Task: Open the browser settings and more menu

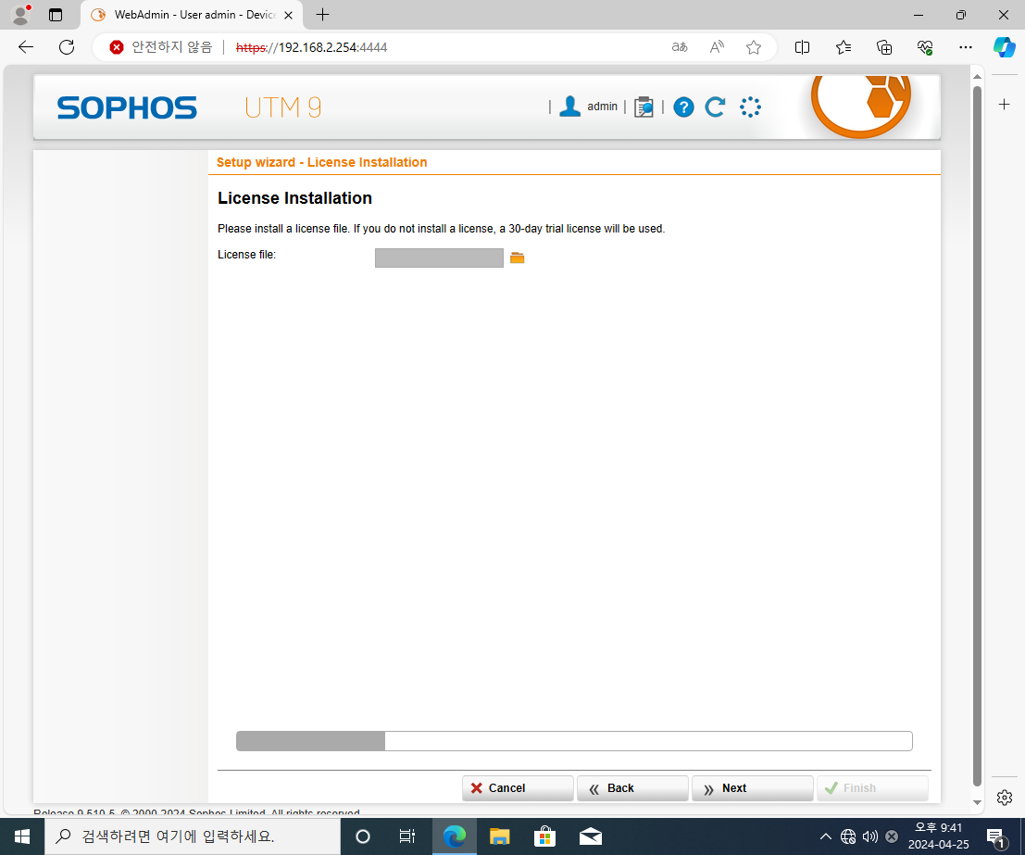Action: coord(966,47)
